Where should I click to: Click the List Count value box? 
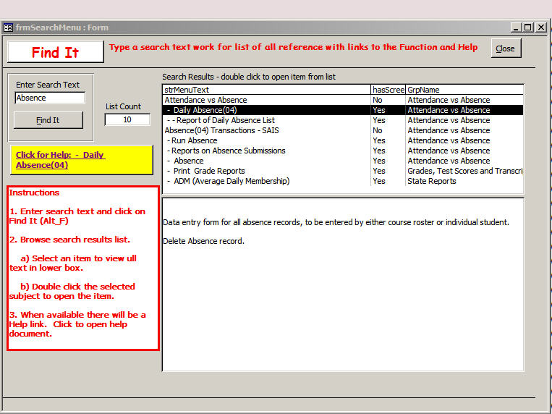pos(127,120)
